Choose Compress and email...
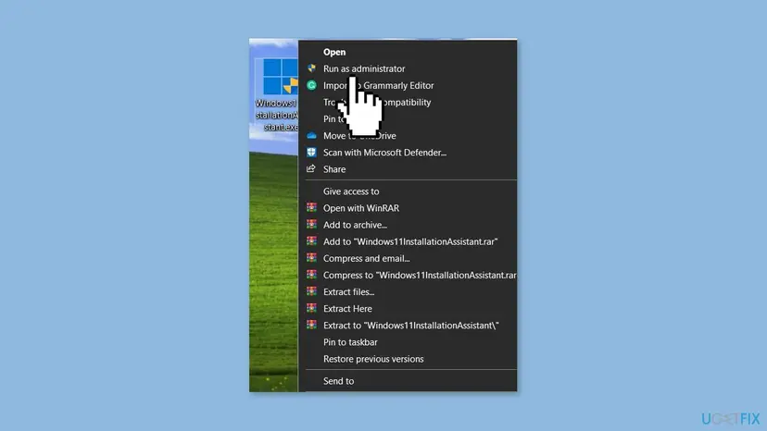This screenshot has width=767, height=431. [x=367, y=258]
